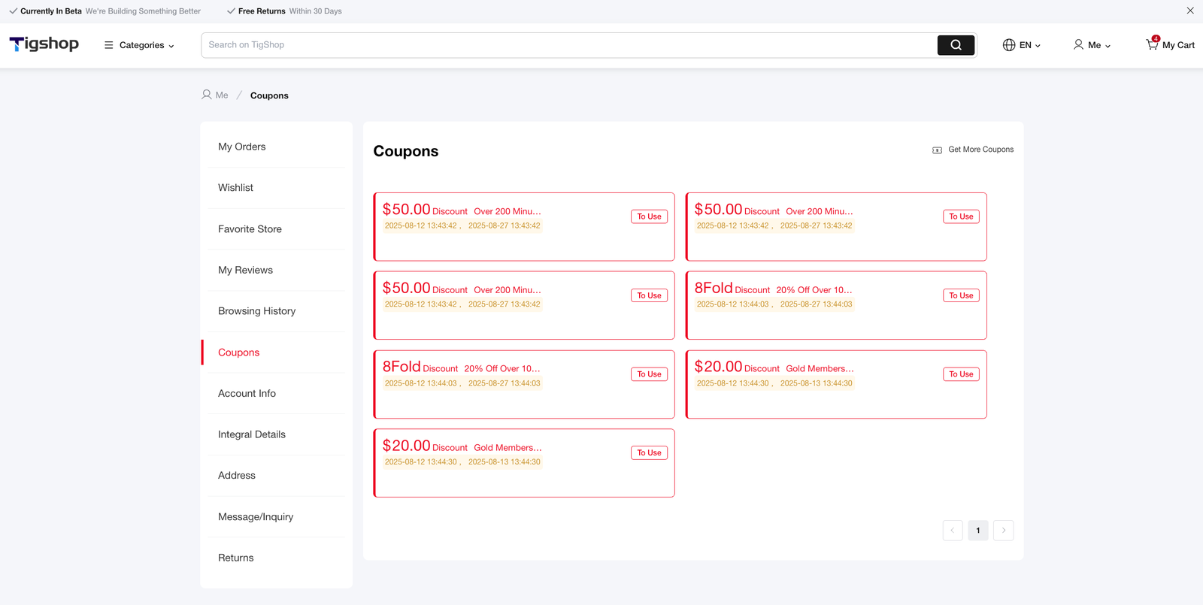This screenshot has width=1203, height=605.
Task: Dismiss the top announcement banner
Action: coord(1190,11)
